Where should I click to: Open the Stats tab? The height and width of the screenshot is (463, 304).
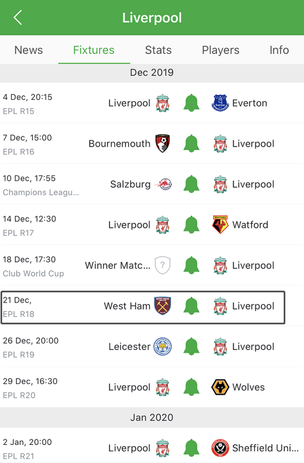point(158,50)
